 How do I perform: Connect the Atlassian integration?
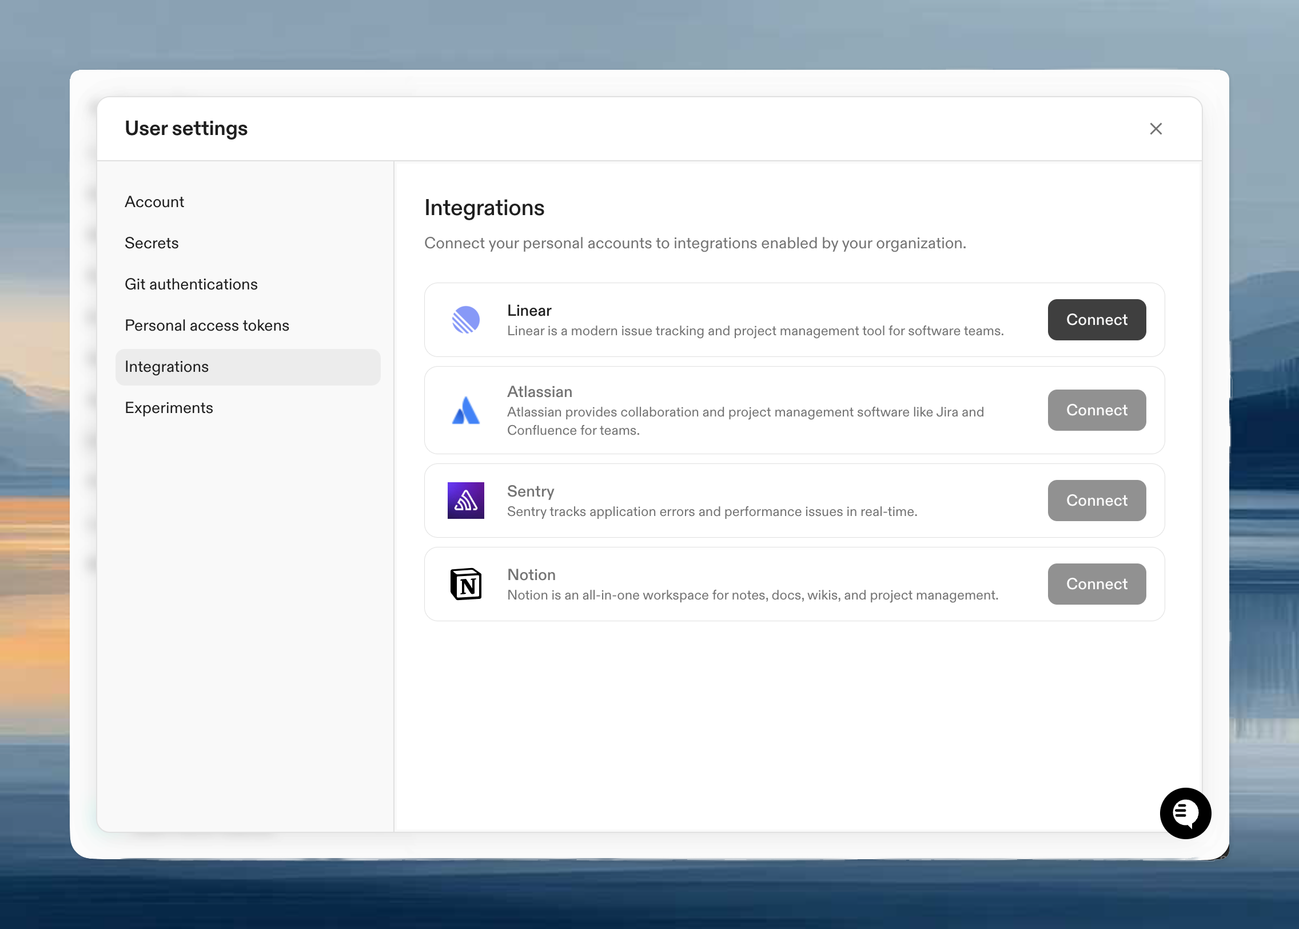coord(1096,410)
